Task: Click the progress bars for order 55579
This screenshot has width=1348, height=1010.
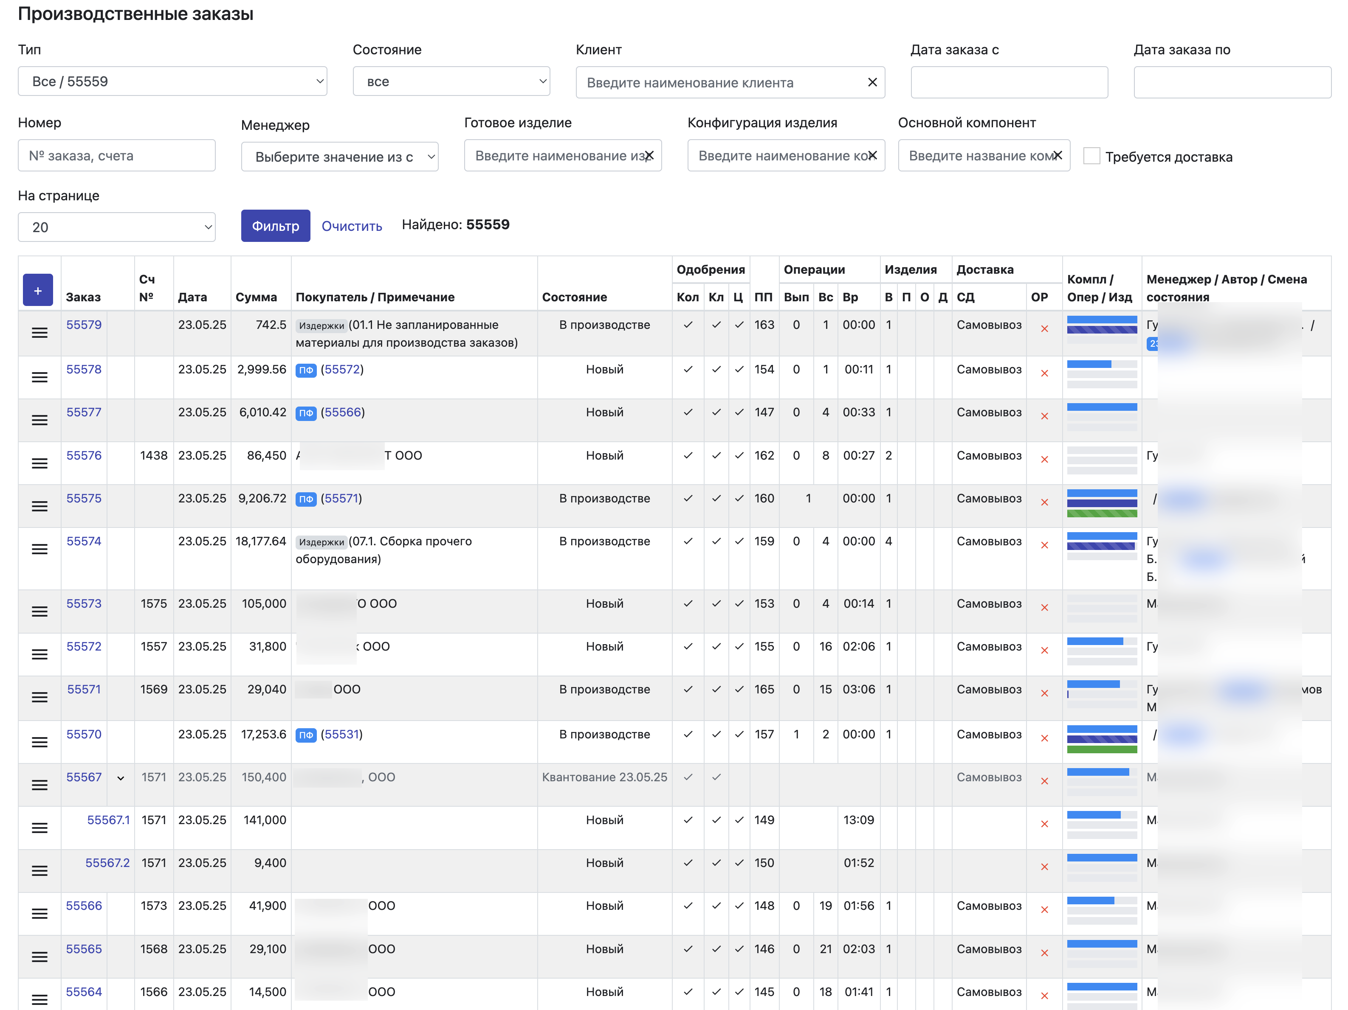Action: click(x=1102, y=329)
